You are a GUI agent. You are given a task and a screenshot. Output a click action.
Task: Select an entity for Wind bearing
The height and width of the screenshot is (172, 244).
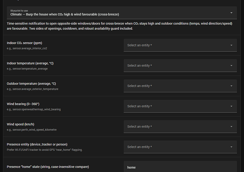(176, 106)
